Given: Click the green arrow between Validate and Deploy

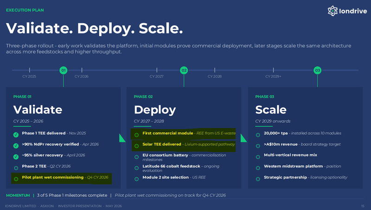Looking at the screenshot, I should coord(122,138).
